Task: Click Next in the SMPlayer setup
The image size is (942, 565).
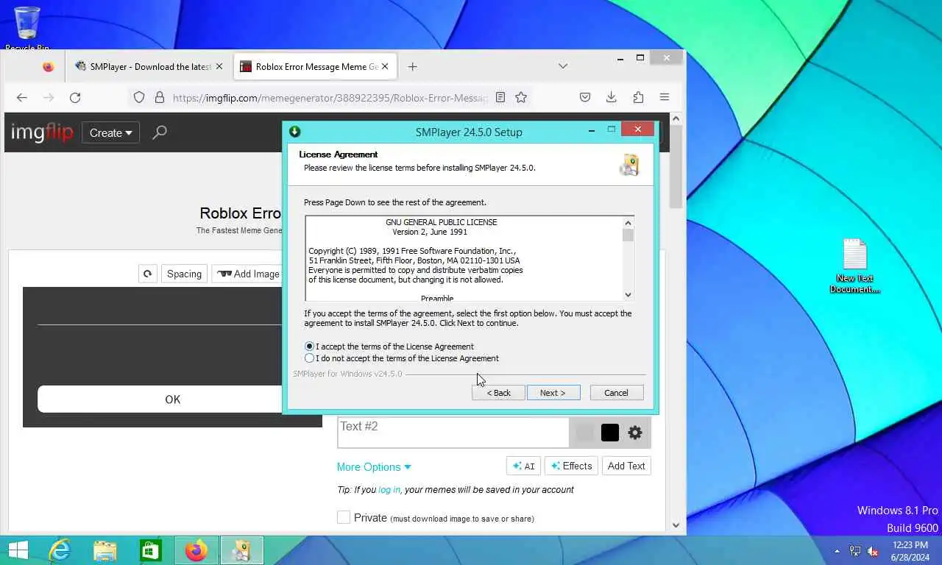Action: pyautogui.click(x=553, y=393)
